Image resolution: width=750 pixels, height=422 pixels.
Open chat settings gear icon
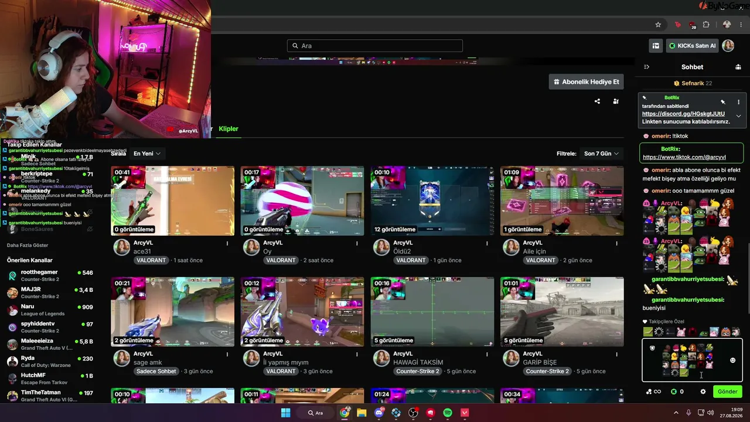(x=703, y=392)
